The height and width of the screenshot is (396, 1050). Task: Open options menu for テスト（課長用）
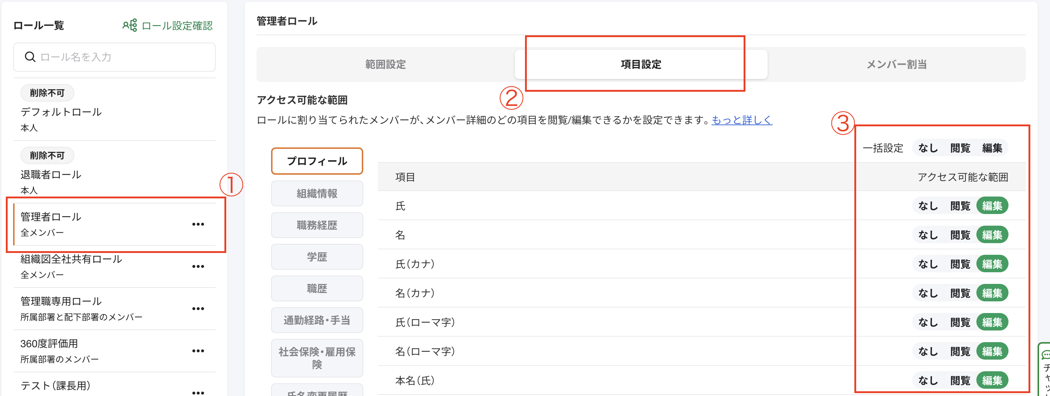199,392
